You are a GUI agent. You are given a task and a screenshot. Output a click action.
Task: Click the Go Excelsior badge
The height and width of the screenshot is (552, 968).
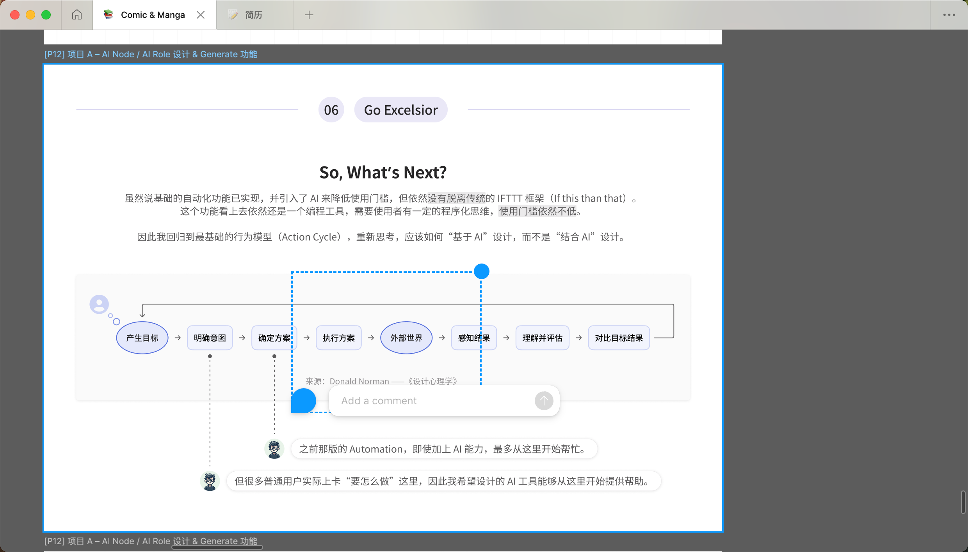[401, 110]
